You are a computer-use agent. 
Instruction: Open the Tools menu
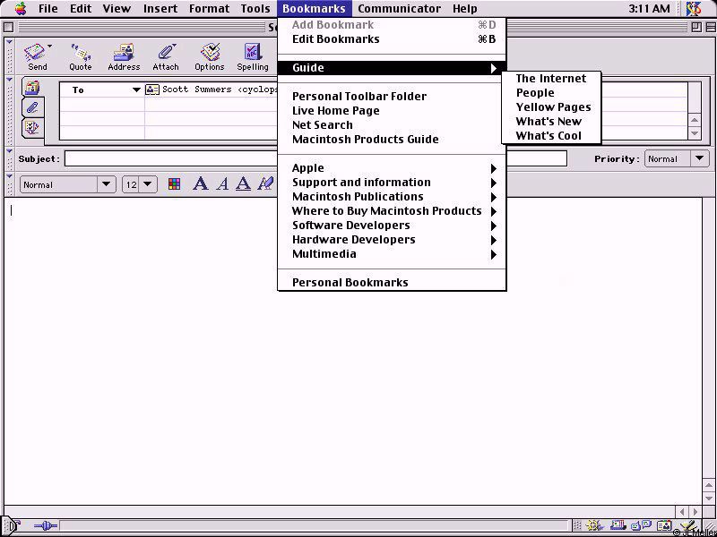pyautogui.click(x=255, y=9)
